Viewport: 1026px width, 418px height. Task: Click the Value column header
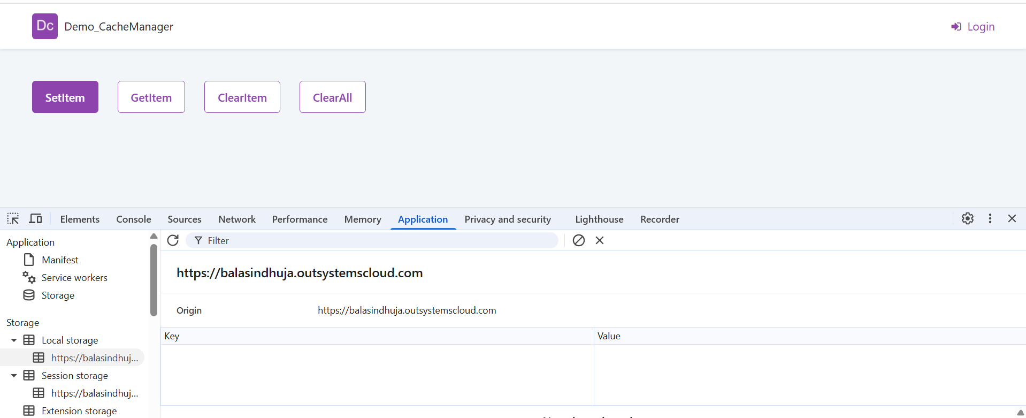810,336
